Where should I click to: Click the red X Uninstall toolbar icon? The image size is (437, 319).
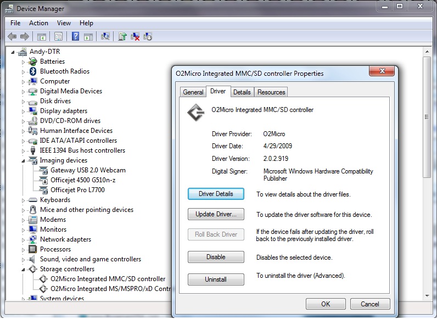point(135,37)
